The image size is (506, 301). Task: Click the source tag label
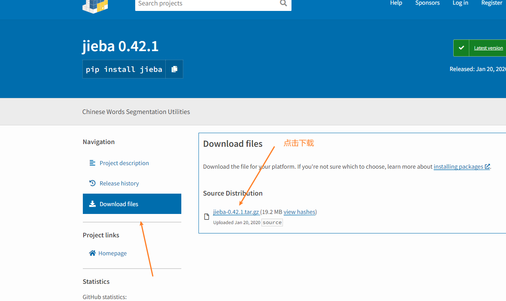click(x=272, y=223)
